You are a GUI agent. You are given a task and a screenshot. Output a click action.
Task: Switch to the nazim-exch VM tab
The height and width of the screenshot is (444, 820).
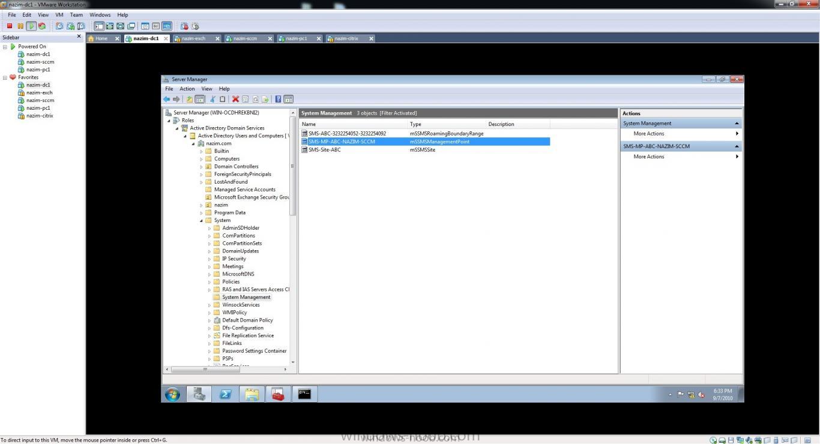pos(193,38)
